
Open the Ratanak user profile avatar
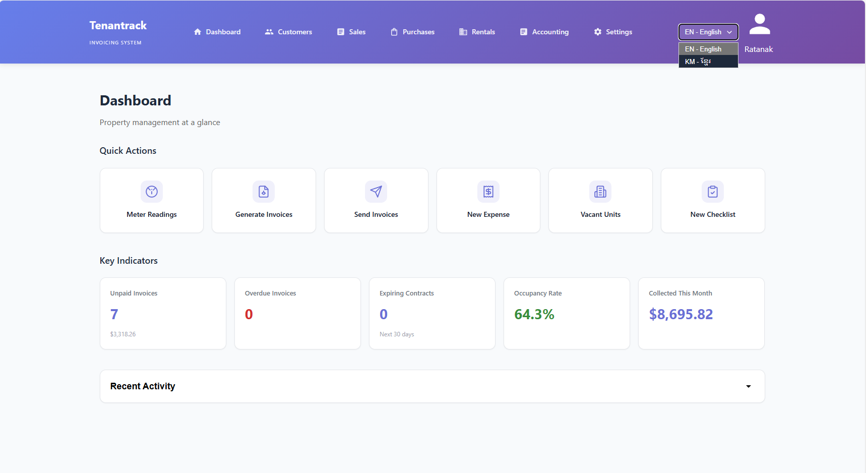[x=760, y=25]
